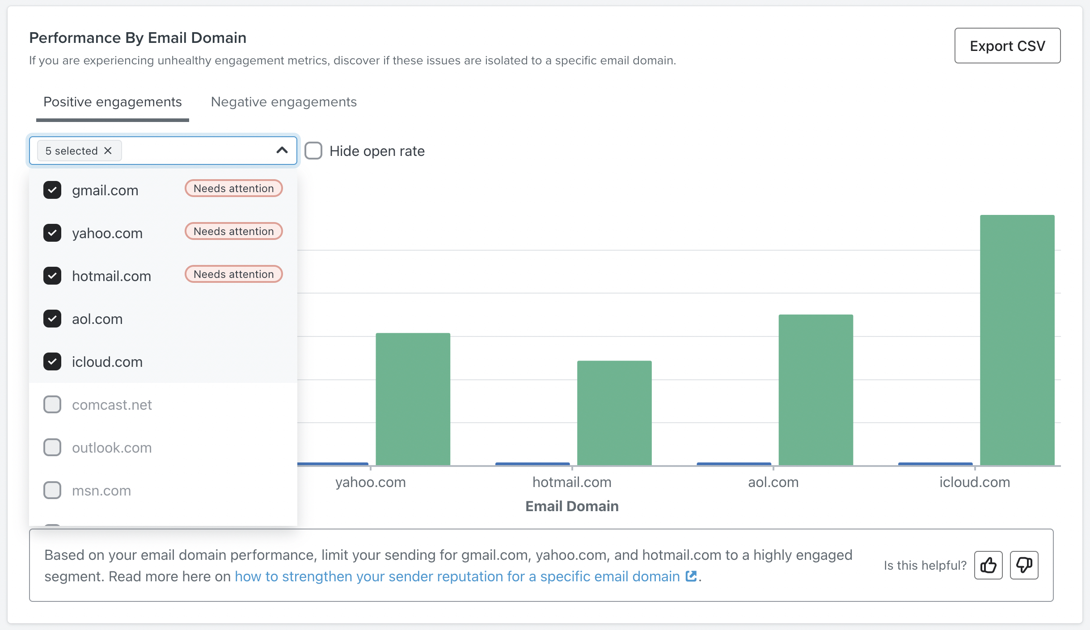Click the external link icon in recommendation
The image size is (1090, 630).
691,576
